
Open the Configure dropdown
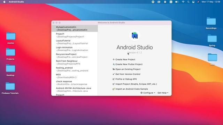point(148,93)
